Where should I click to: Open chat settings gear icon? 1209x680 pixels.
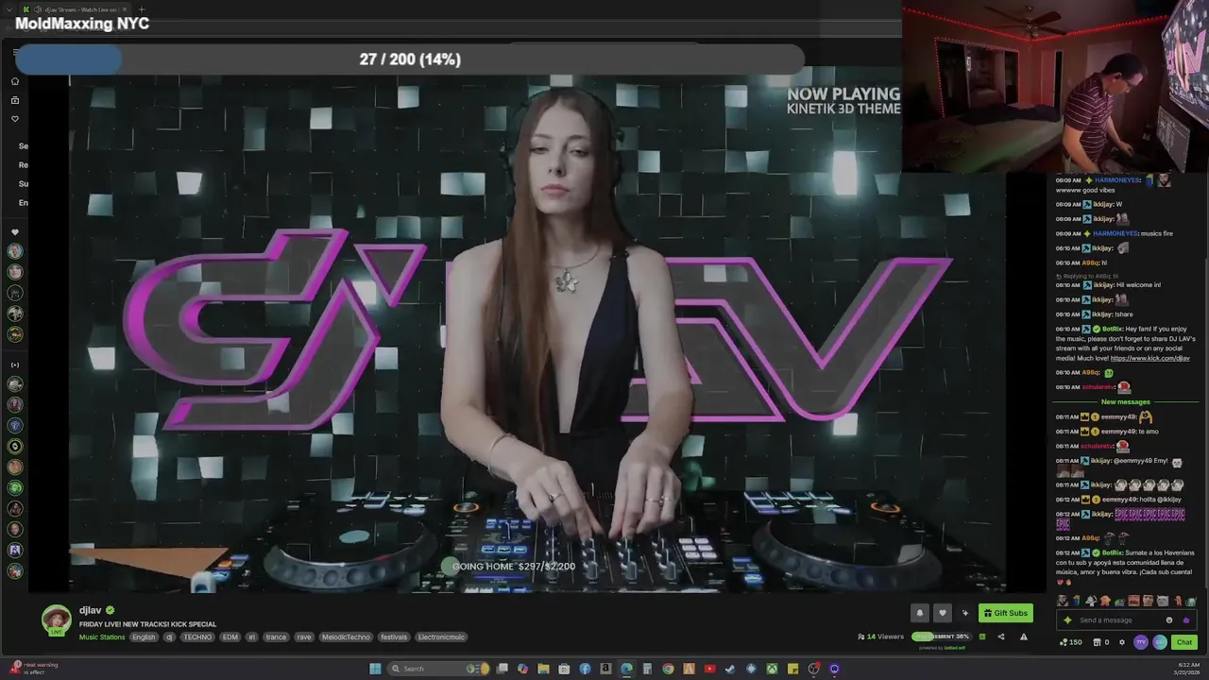[1122, 642]
